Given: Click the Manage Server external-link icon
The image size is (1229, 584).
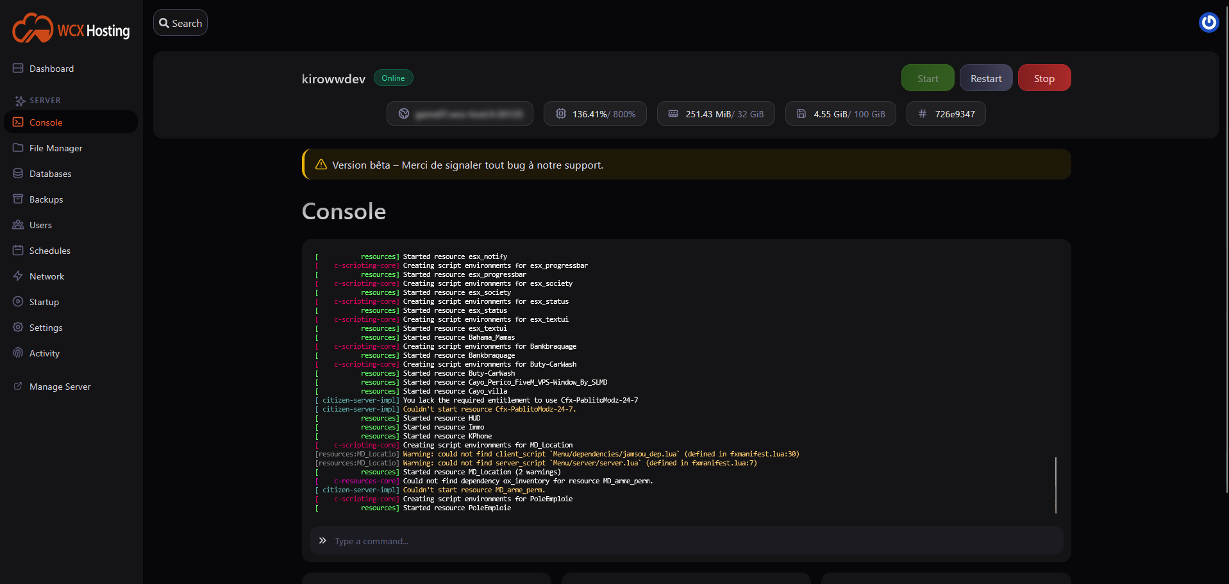Looking at the screenshot, I should (x=18, y=386).
